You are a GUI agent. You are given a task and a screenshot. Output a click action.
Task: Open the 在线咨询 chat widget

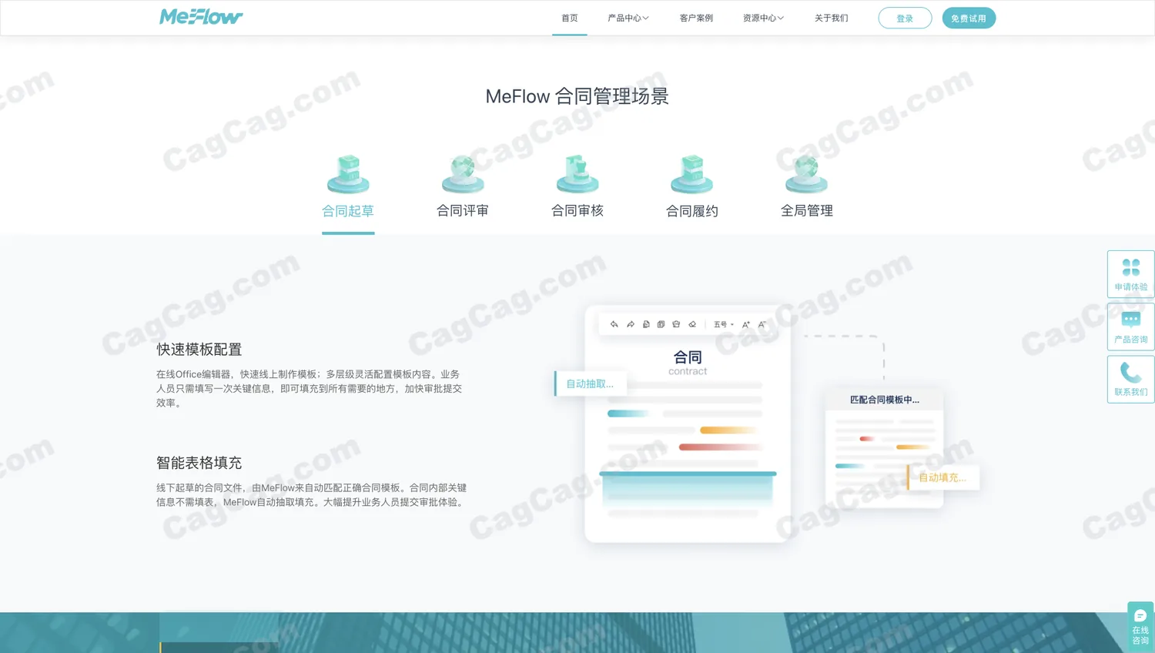point(1140,626)
